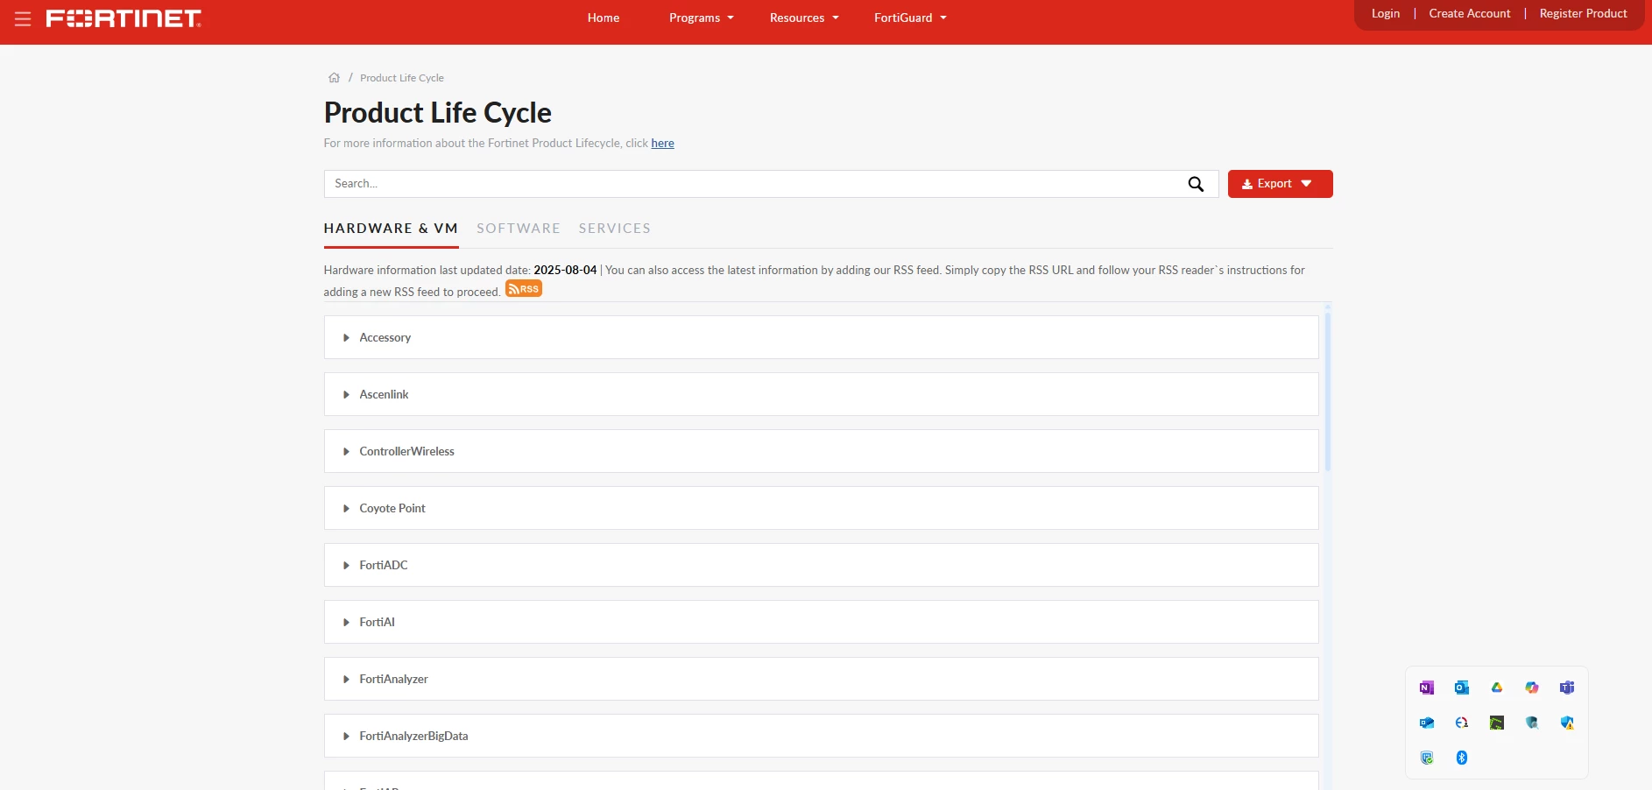Expand the ControllerWireless category

coord(821,451)
